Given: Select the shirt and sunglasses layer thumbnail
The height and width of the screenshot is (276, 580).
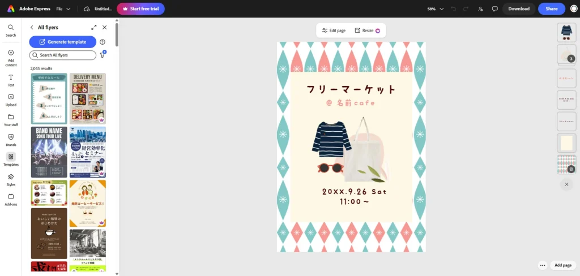Looking at the screenshot, I should click(566, 32).
